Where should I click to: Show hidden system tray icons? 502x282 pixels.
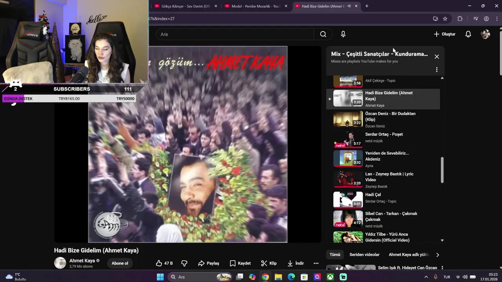pos(426,277)
